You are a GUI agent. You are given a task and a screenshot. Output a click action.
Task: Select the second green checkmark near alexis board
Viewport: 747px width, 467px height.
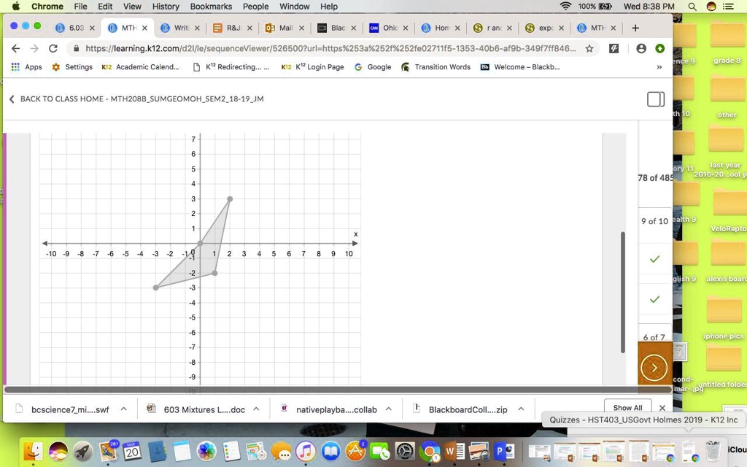[654, 299]
